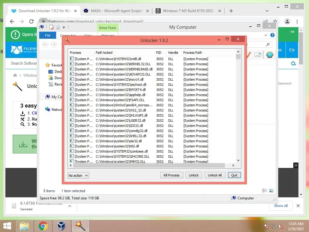Sort by the PID column header

[160, 53]
